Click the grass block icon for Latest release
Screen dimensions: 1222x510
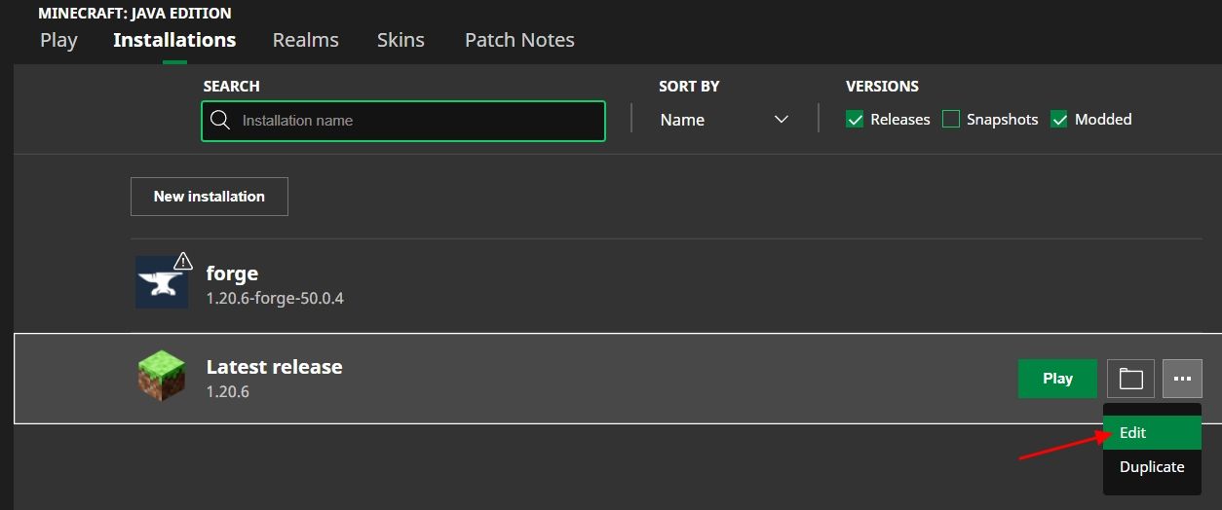coord(161,377)
